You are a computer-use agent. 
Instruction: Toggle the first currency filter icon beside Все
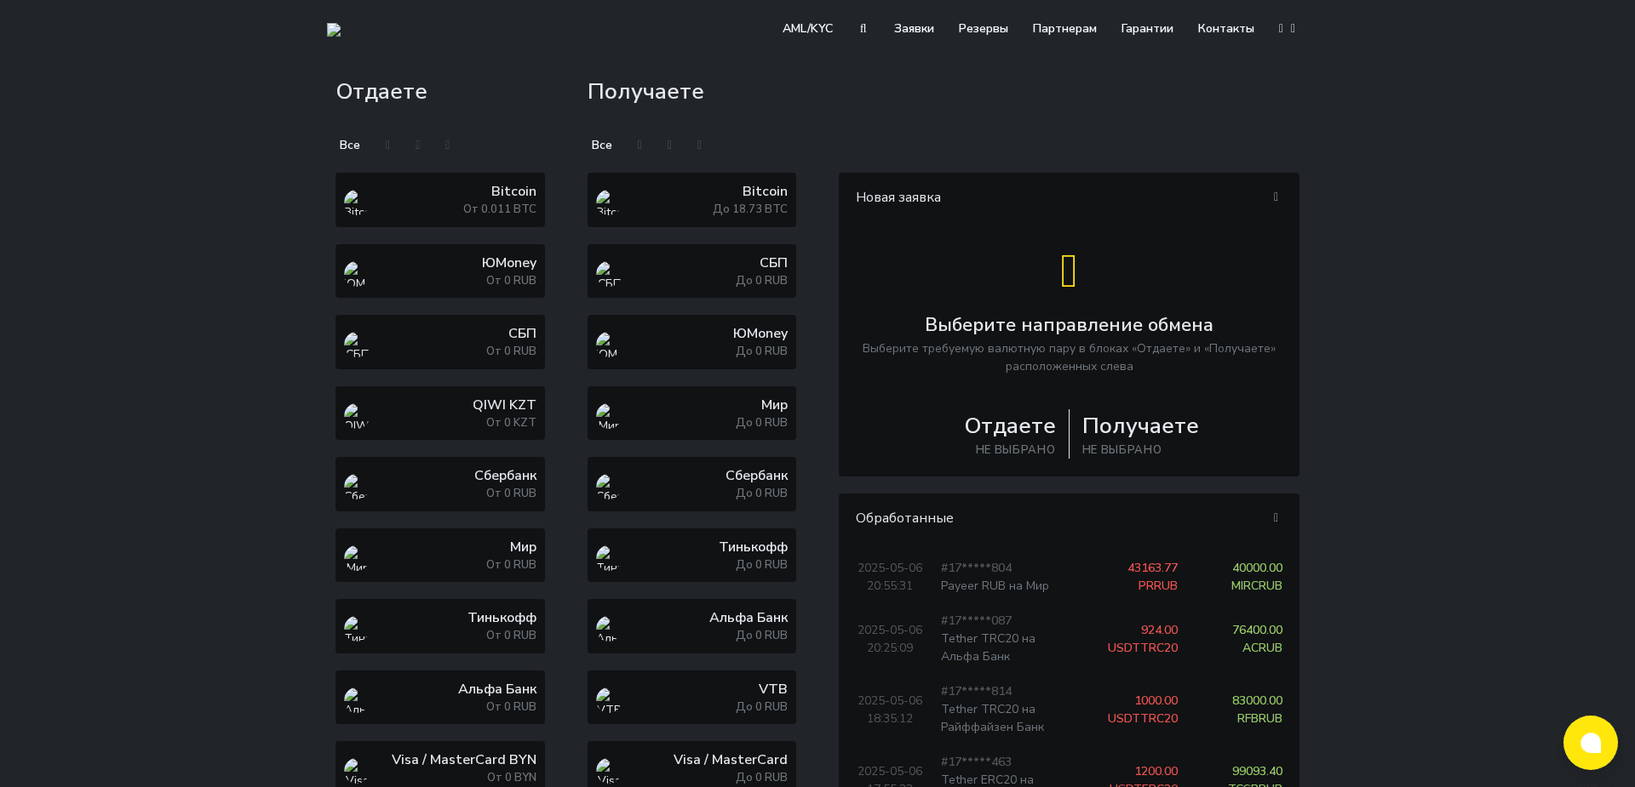point(387,145)
